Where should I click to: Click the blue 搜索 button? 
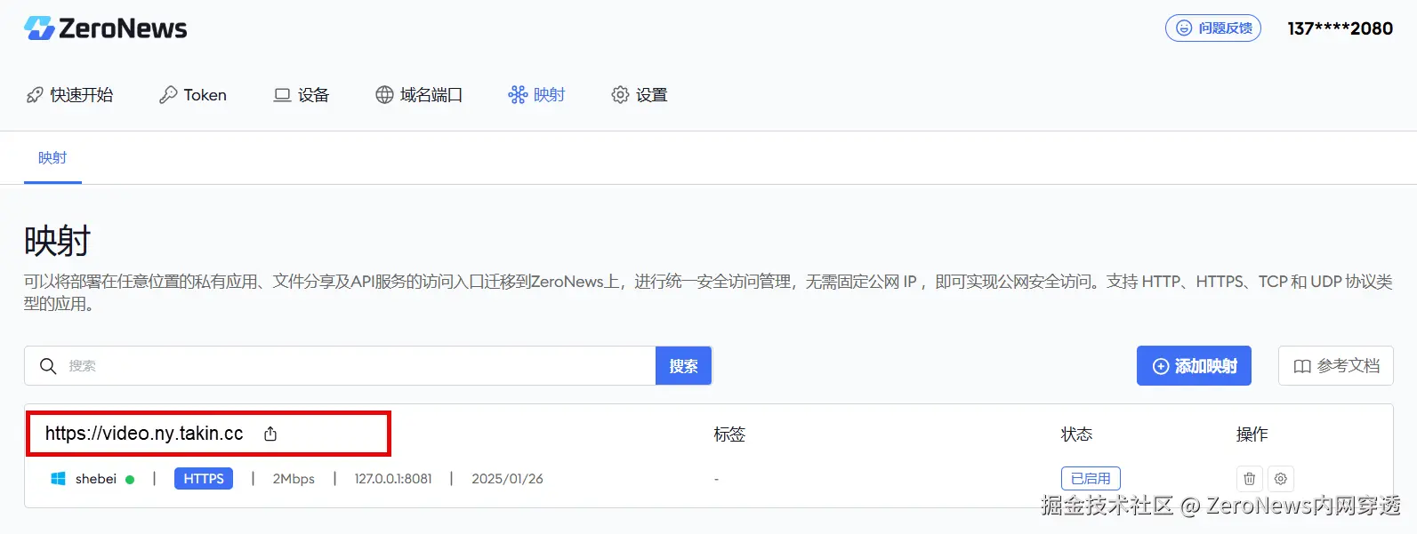coord(683,366)
